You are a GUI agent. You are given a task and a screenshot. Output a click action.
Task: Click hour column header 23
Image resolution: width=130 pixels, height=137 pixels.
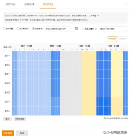click(125, 50)
